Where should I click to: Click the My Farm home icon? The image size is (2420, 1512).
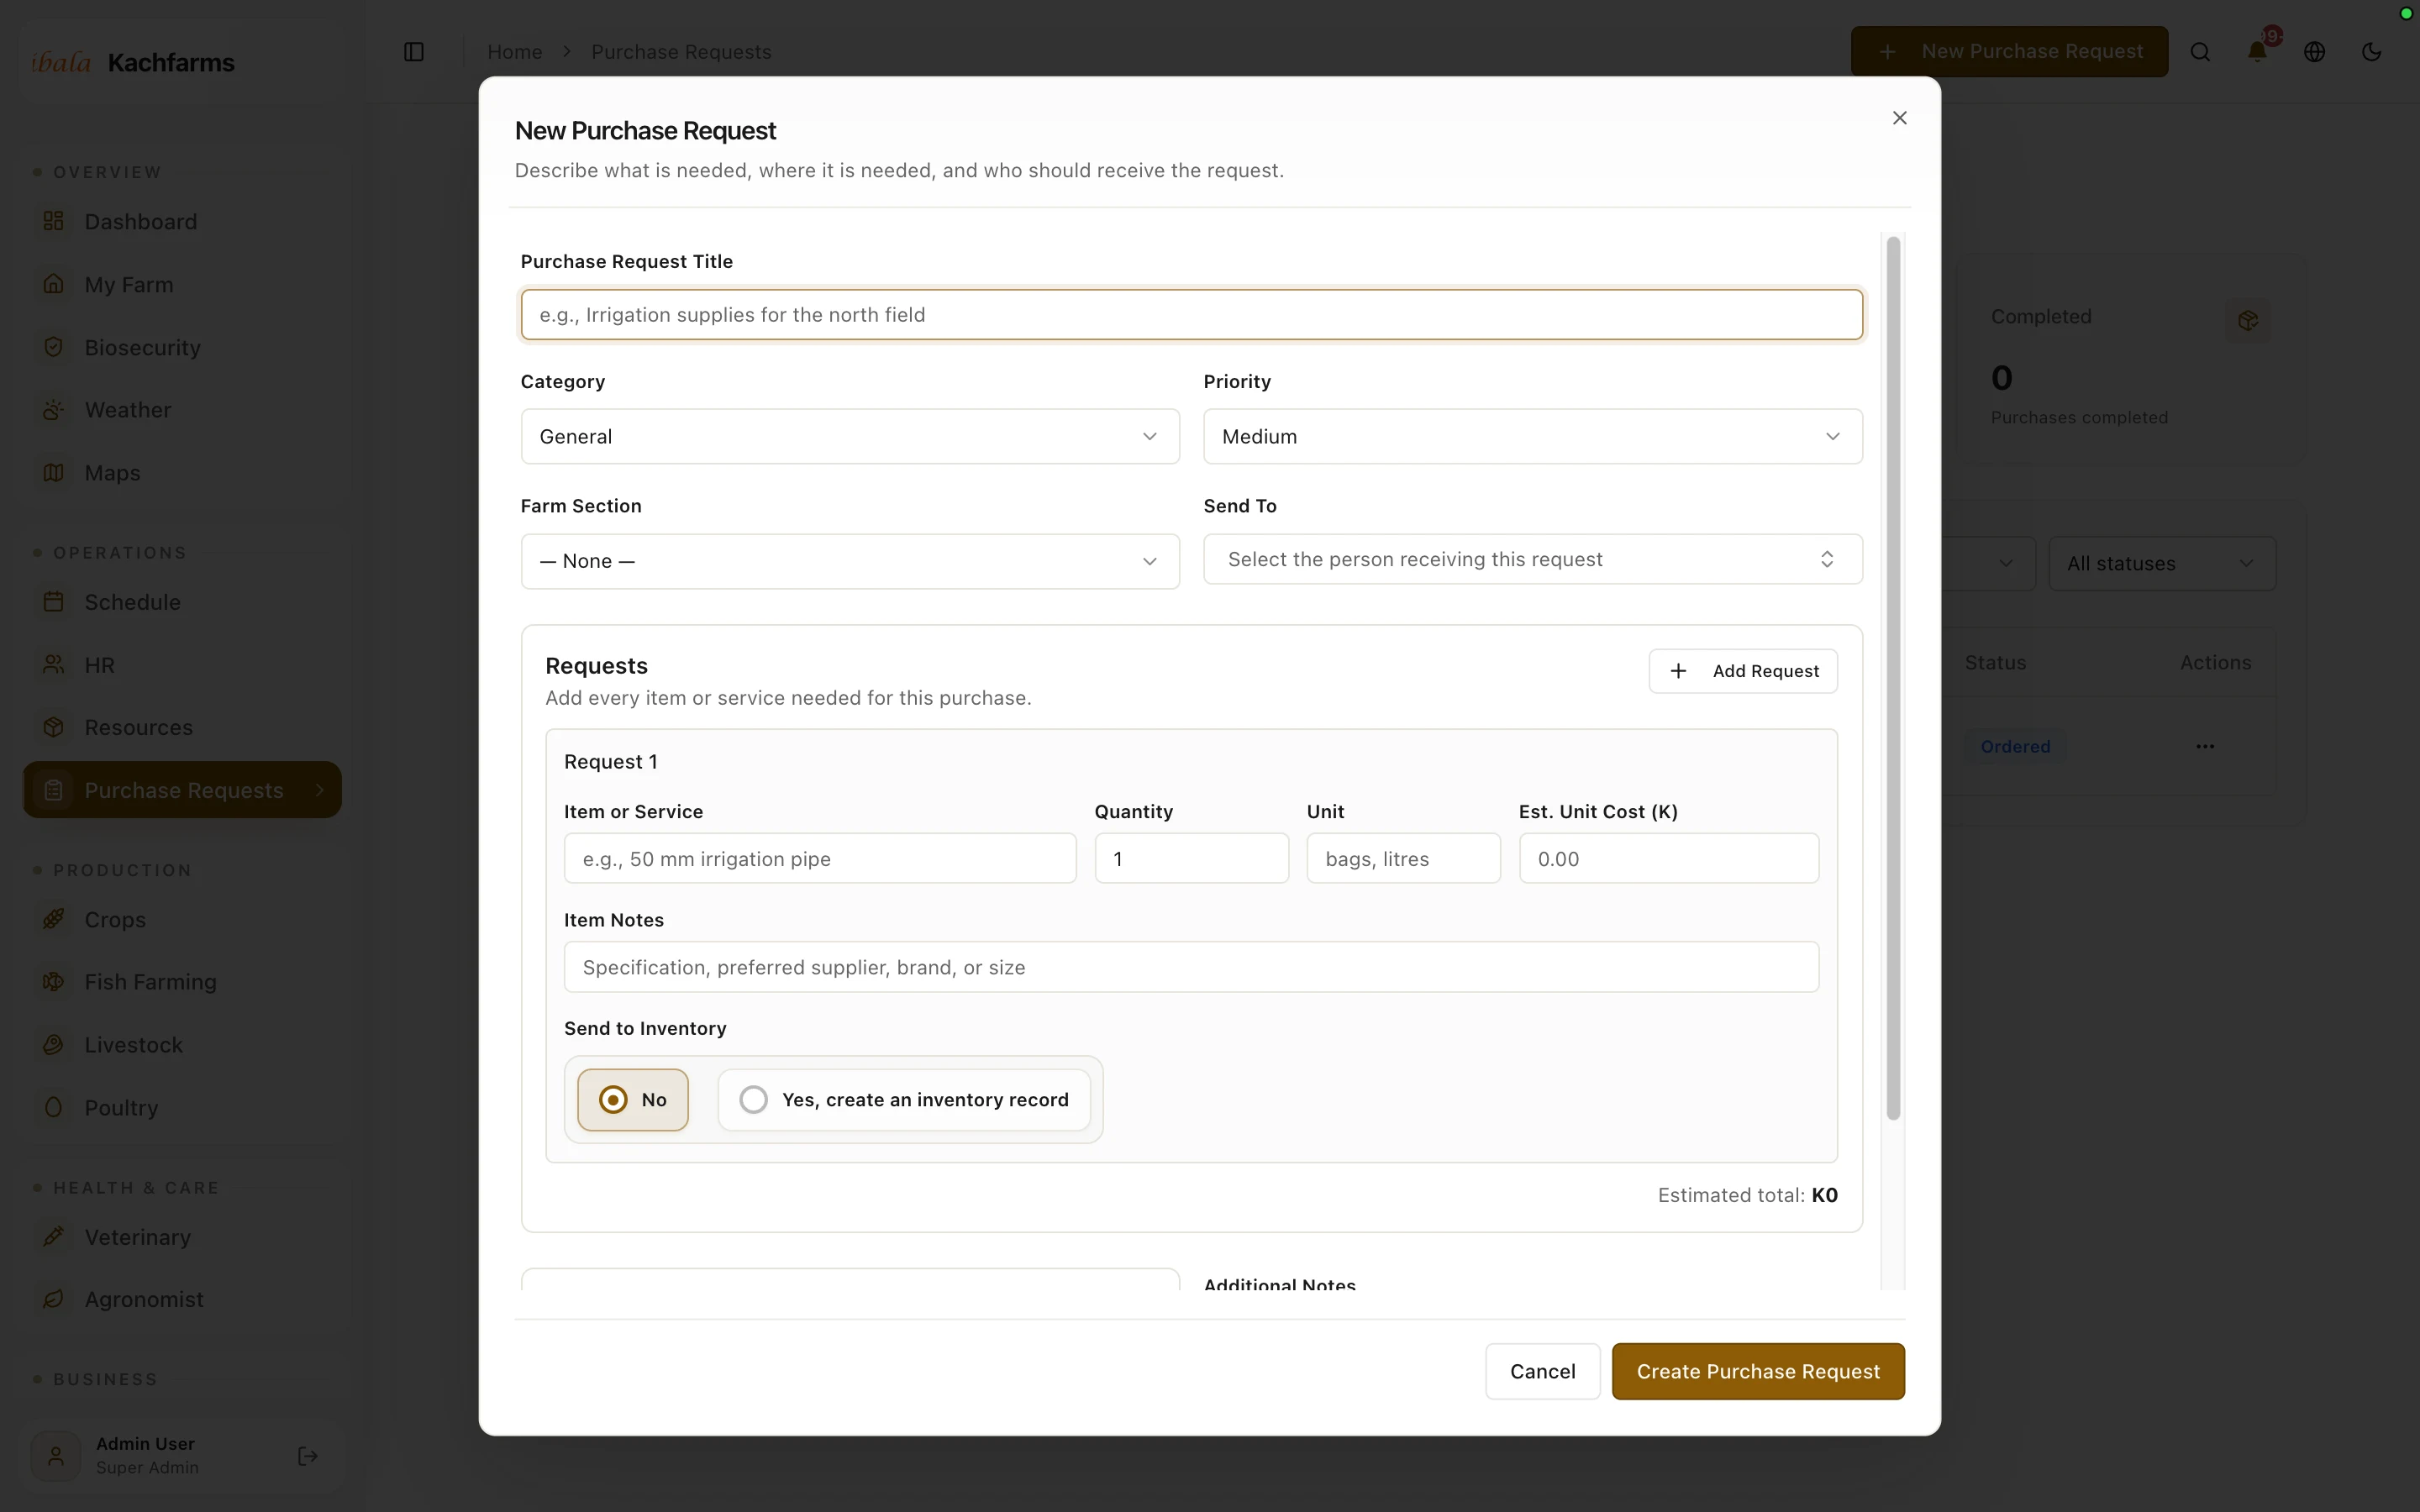point(54,284)
